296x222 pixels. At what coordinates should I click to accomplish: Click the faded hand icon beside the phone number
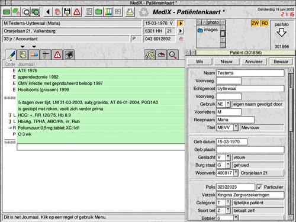(x=181, y=39)
